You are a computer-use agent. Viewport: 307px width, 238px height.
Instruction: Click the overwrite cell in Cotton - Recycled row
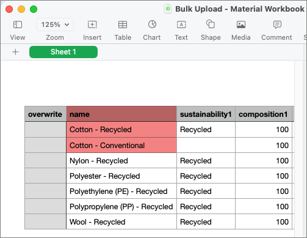tap(46, 130)
